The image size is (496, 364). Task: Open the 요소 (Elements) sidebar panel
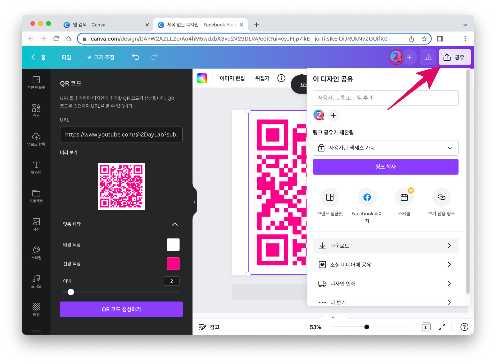point(36,110)
